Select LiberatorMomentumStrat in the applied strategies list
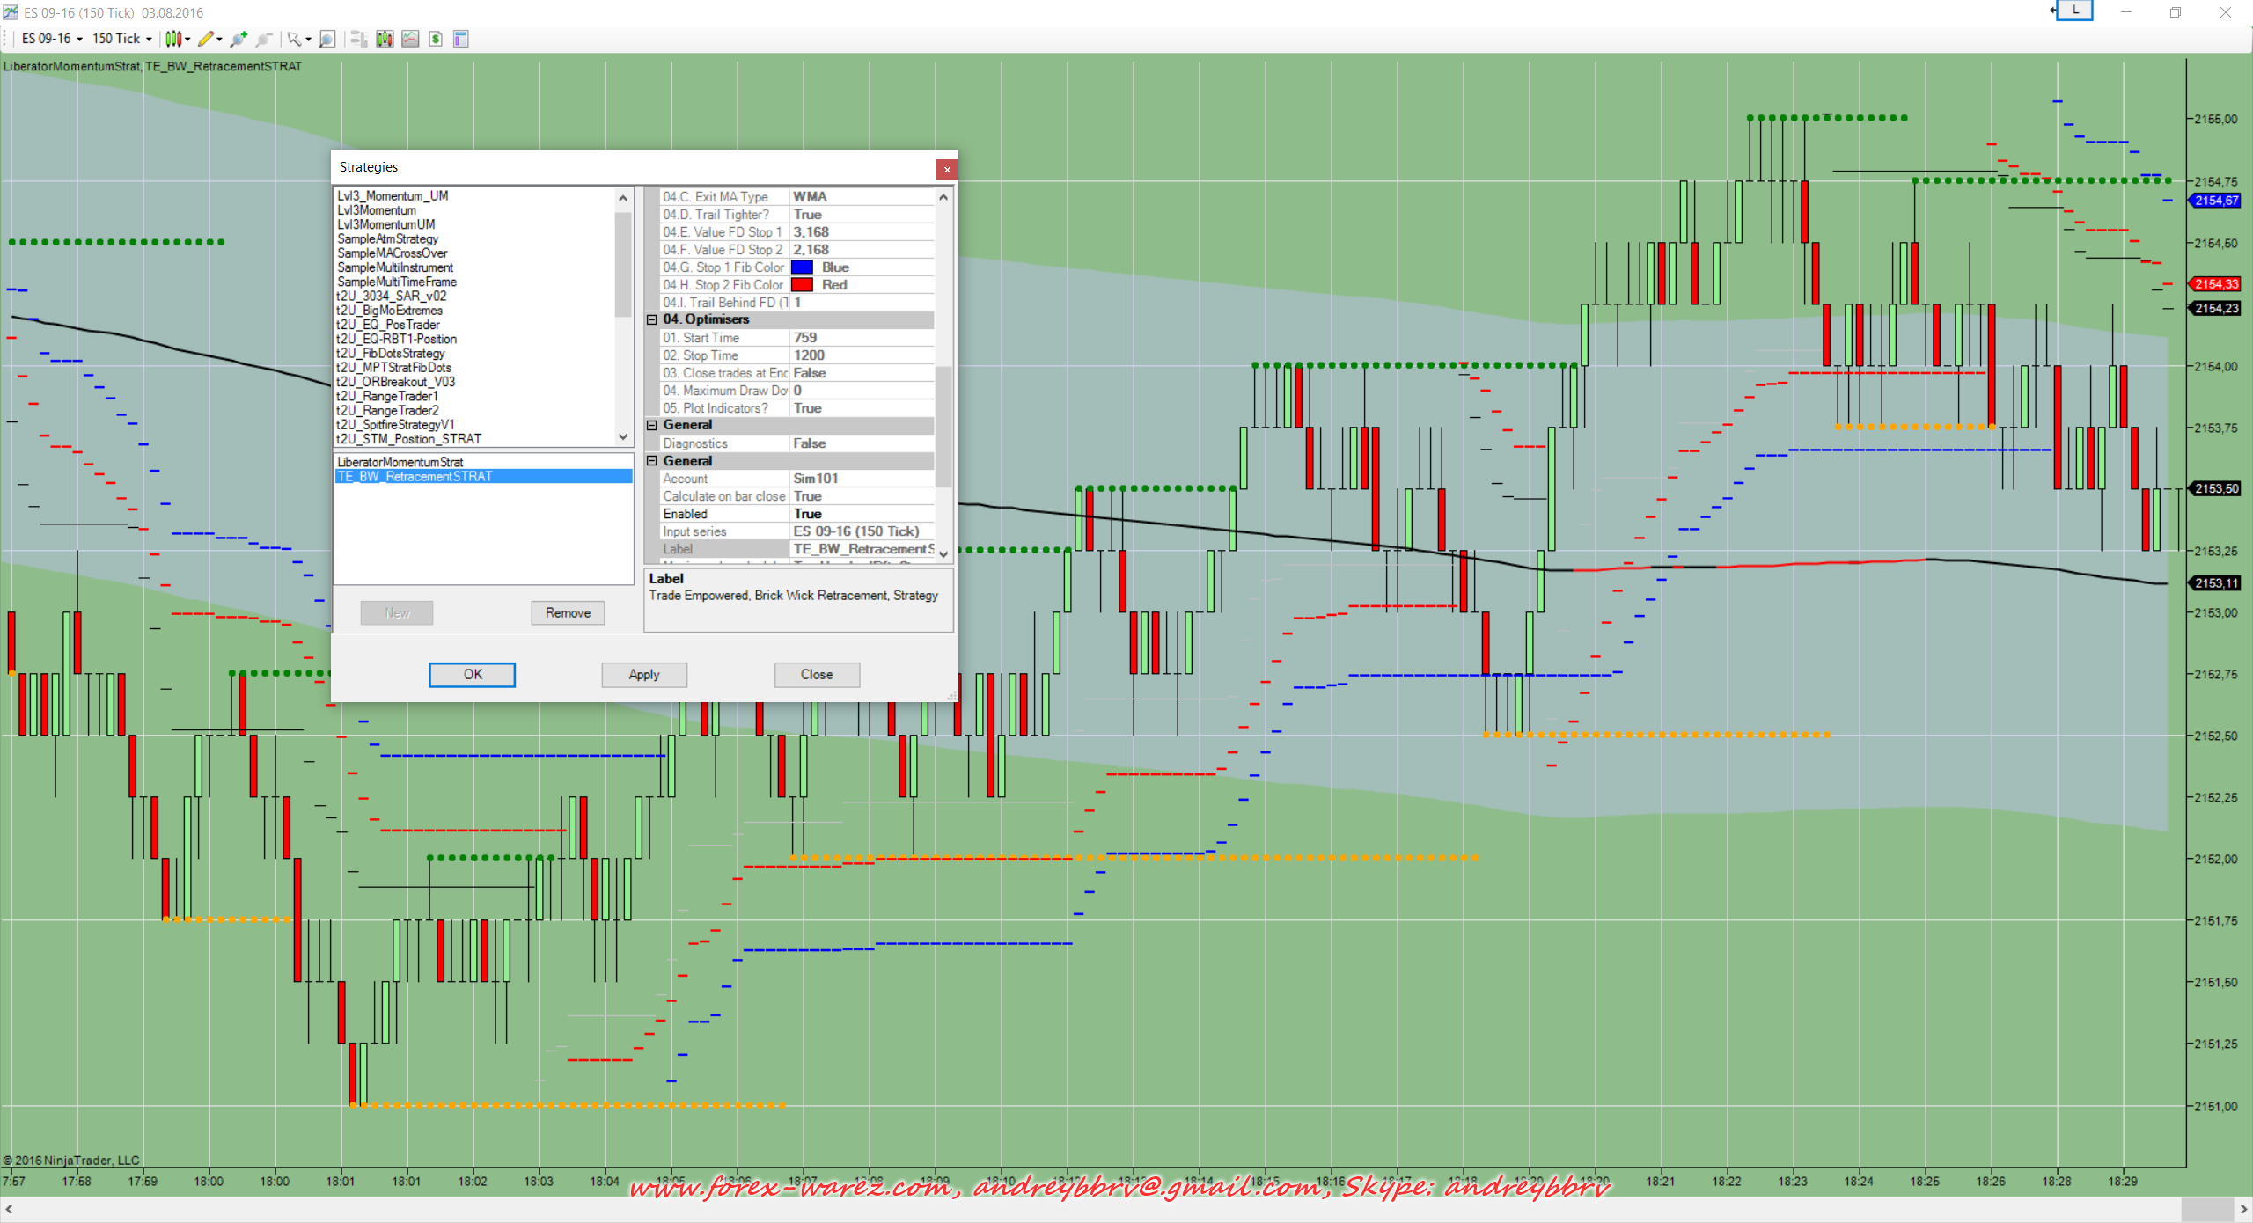The height and width of the screenshot is (1223, 2253). [400, 462]
